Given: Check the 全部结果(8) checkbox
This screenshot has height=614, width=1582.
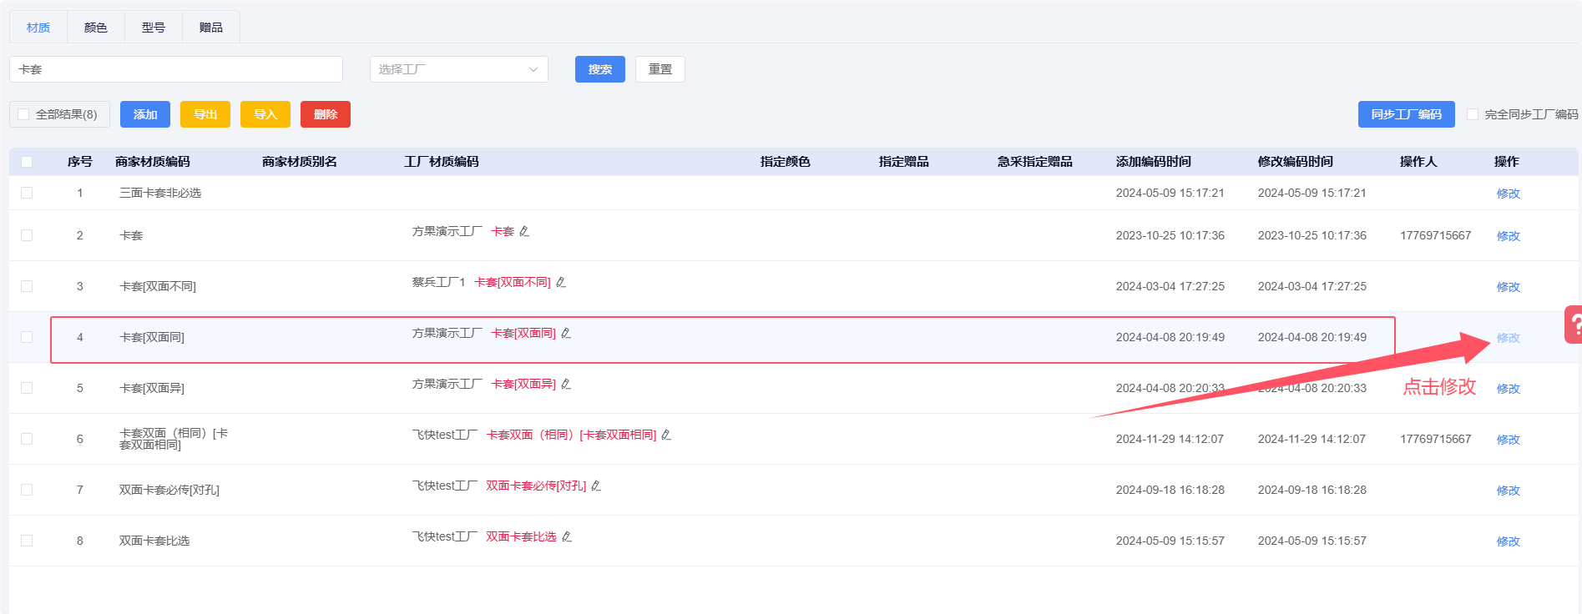Looking at the screenshot, I should click(x=24, y=114).
